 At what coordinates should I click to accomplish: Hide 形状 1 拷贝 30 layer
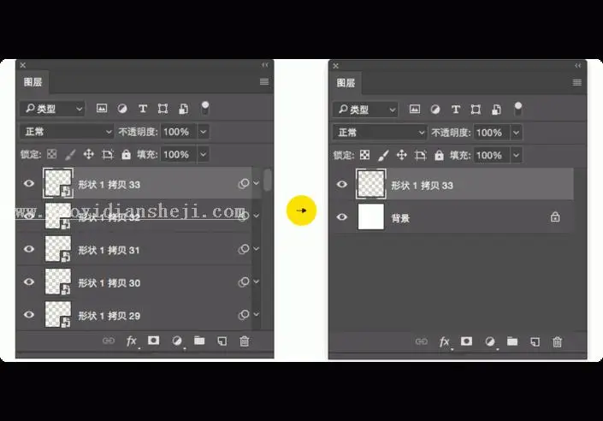pyautogui.click(x=29, y=282)
